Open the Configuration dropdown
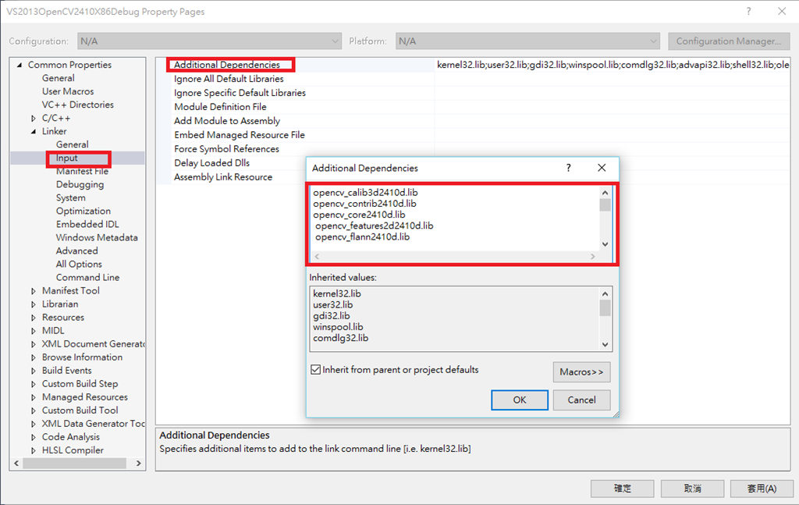The image size is (799, 505). pyautogui.click(x=209, y=41)
